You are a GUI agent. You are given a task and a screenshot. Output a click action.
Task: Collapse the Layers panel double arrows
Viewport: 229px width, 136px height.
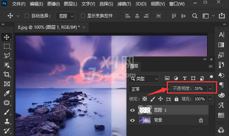click(205, 59)
